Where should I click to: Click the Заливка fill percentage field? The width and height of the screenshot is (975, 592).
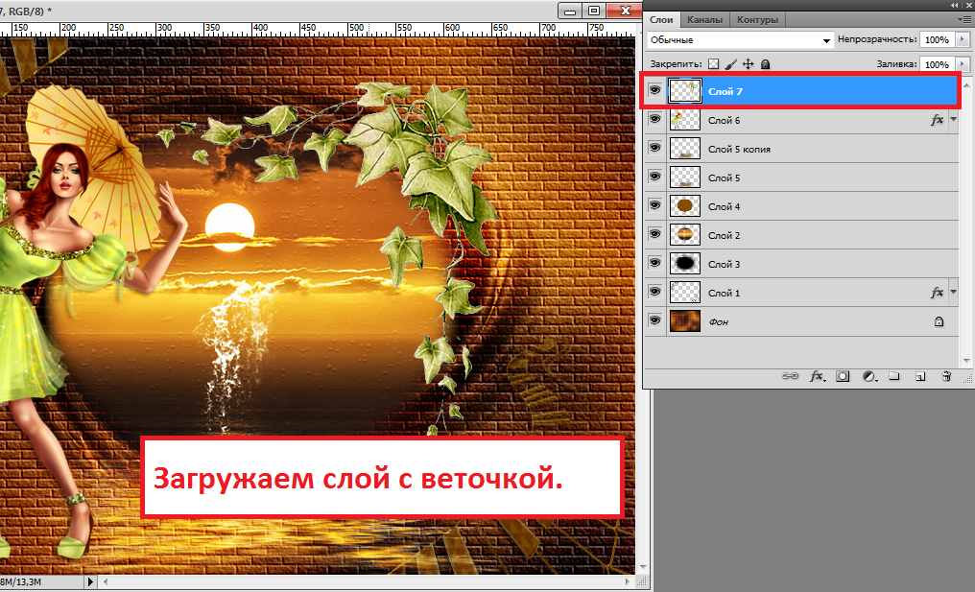(x=934, y=64)
